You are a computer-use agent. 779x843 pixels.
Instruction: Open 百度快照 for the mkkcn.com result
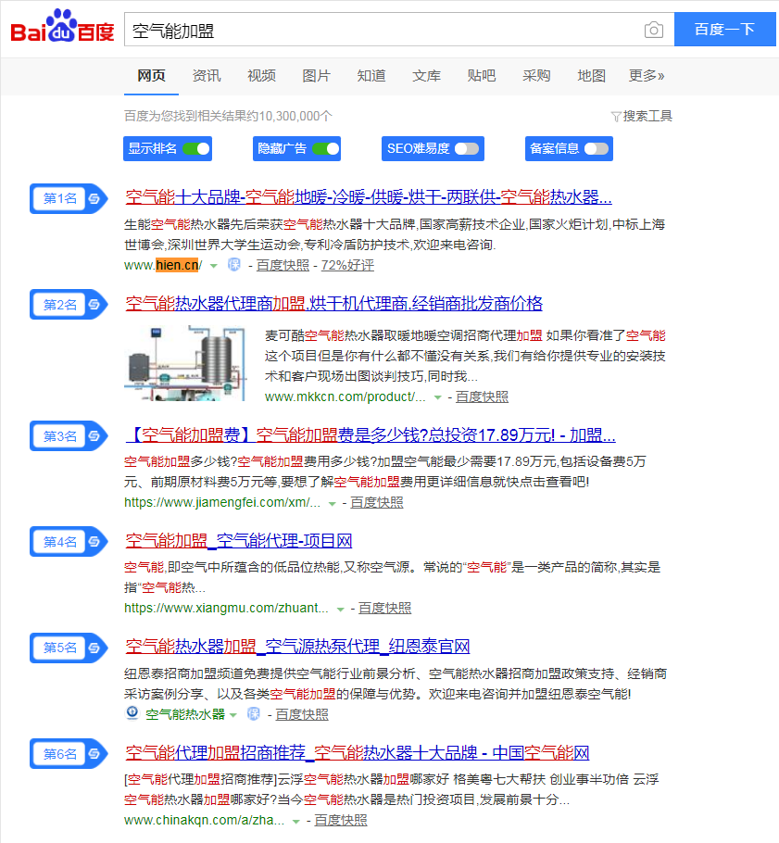tap(482, 396)
